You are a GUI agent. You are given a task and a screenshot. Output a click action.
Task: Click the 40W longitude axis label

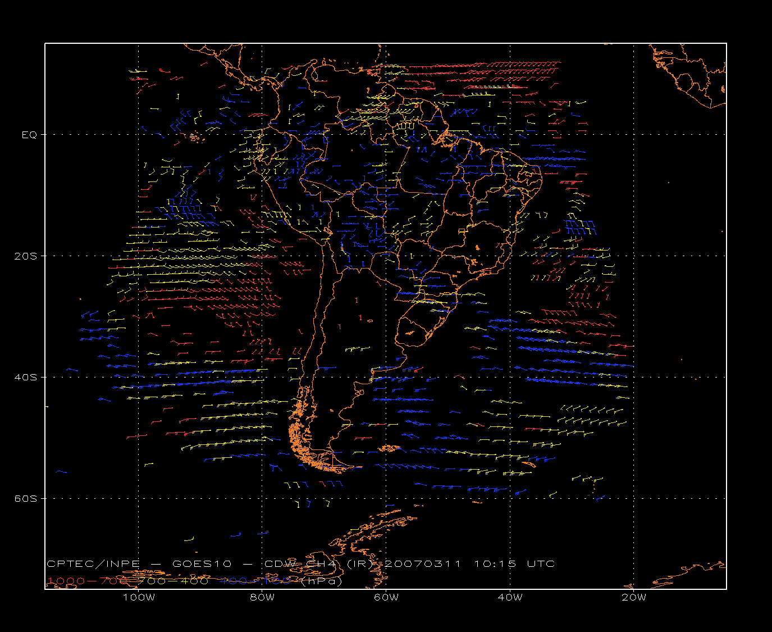510,597
